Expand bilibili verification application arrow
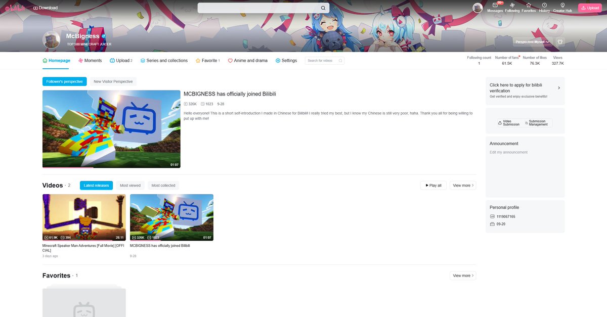Screen dimensions: 607x317 point(559,88)
